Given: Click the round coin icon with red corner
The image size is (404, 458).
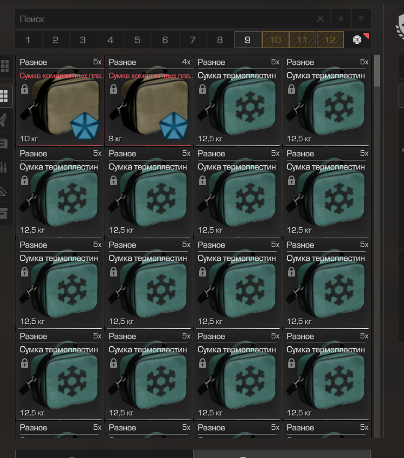Looking at the screenshot, I should [357, 40].
